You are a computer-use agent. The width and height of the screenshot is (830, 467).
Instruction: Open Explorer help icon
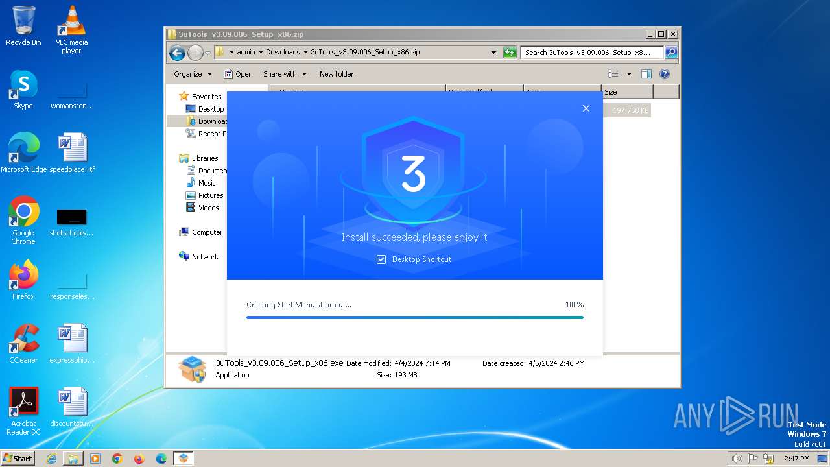(x=665, y=74)
